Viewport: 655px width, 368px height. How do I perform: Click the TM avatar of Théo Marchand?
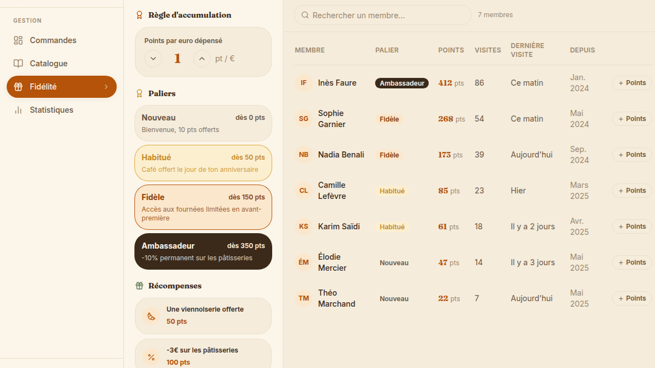click(304, 298)
